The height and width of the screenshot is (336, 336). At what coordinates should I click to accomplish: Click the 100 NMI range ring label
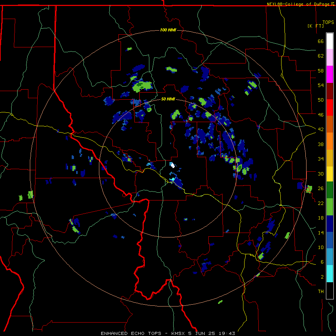click(168, 30)
